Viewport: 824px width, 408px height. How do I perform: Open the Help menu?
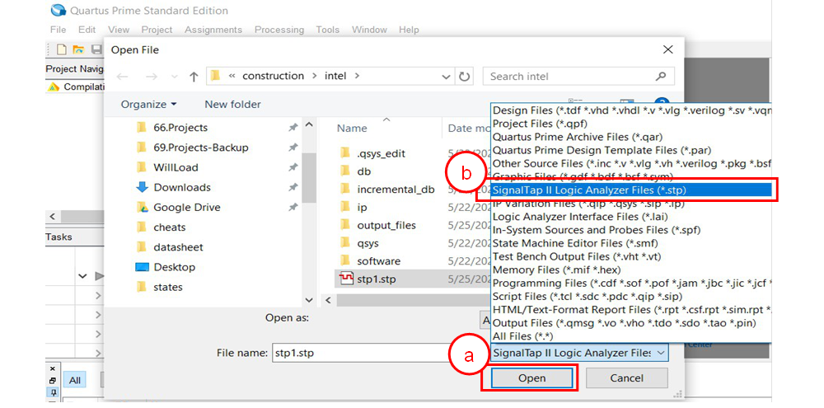click(x=409, y=30)
